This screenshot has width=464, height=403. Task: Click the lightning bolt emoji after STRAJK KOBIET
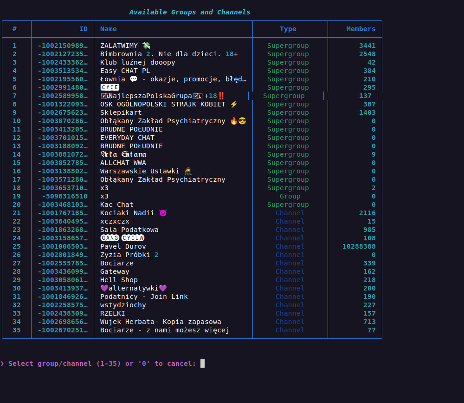234,104
